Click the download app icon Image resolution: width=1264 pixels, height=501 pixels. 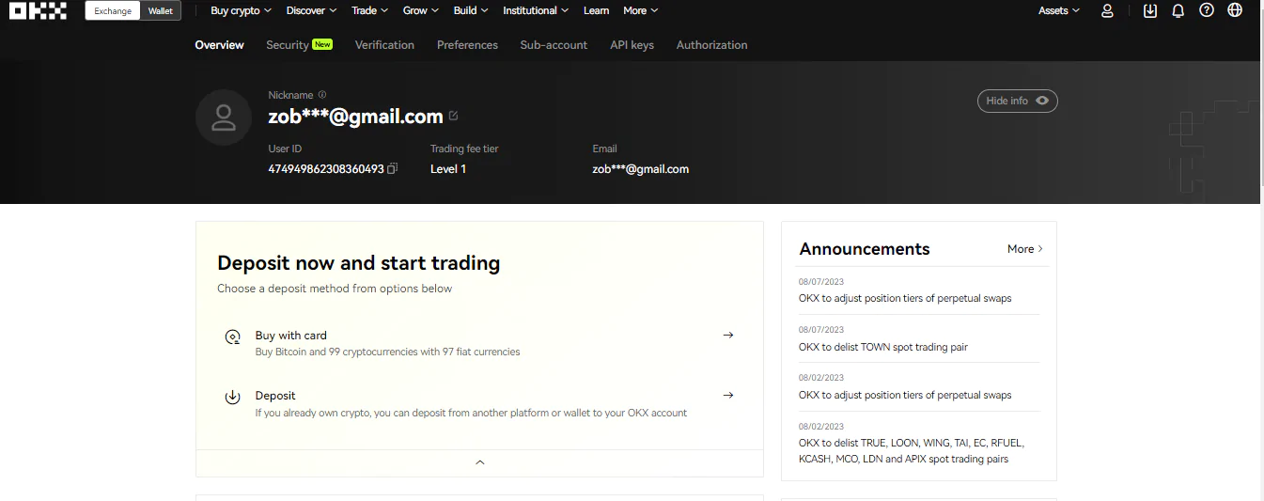click(x=1150, y=10)
